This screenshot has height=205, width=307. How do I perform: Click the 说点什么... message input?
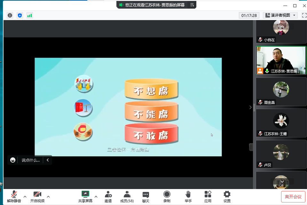click(x=31, y=160)
